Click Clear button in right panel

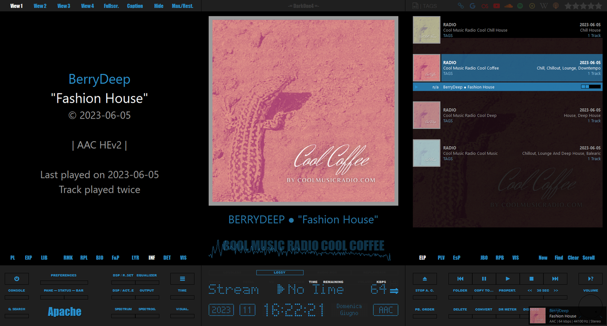pyautogui.click(x=573, y=258)
